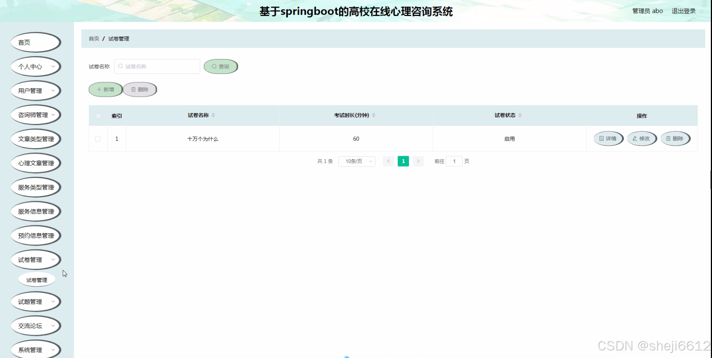
Task: Click the 60 duration cell
Action: [356, 139]
